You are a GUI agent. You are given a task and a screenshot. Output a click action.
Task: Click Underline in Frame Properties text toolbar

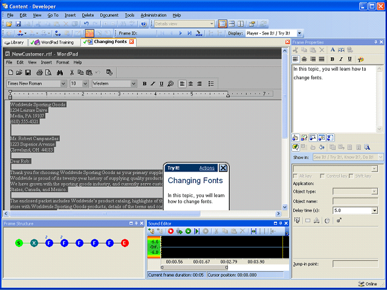point(350,59)
